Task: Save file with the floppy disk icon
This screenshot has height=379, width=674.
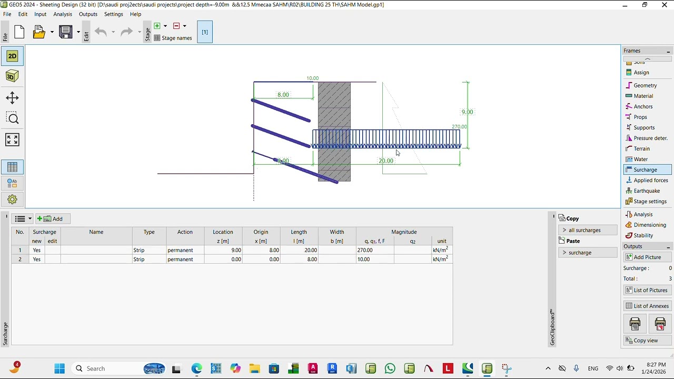Action: [x=66, y=32]
